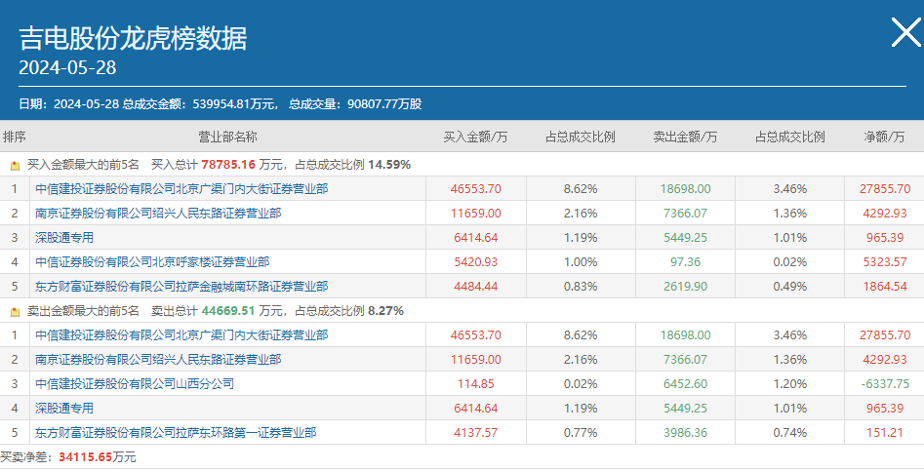Click the 卖出金额/万 column header
The width and height of the screenshot is (924, 471).
(x=685, y=137)
